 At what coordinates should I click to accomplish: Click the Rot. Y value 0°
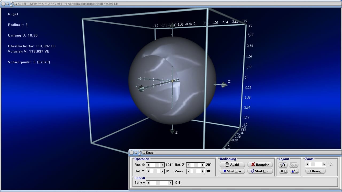coord(167,171)
